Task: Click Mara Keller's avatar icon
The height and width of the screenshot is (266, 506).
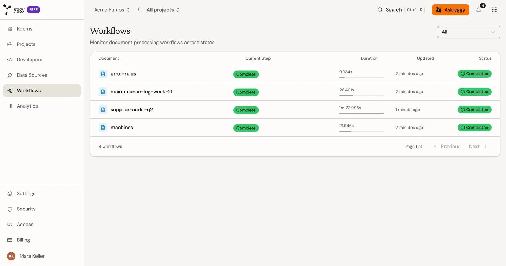Action: [x=11, y=256]
